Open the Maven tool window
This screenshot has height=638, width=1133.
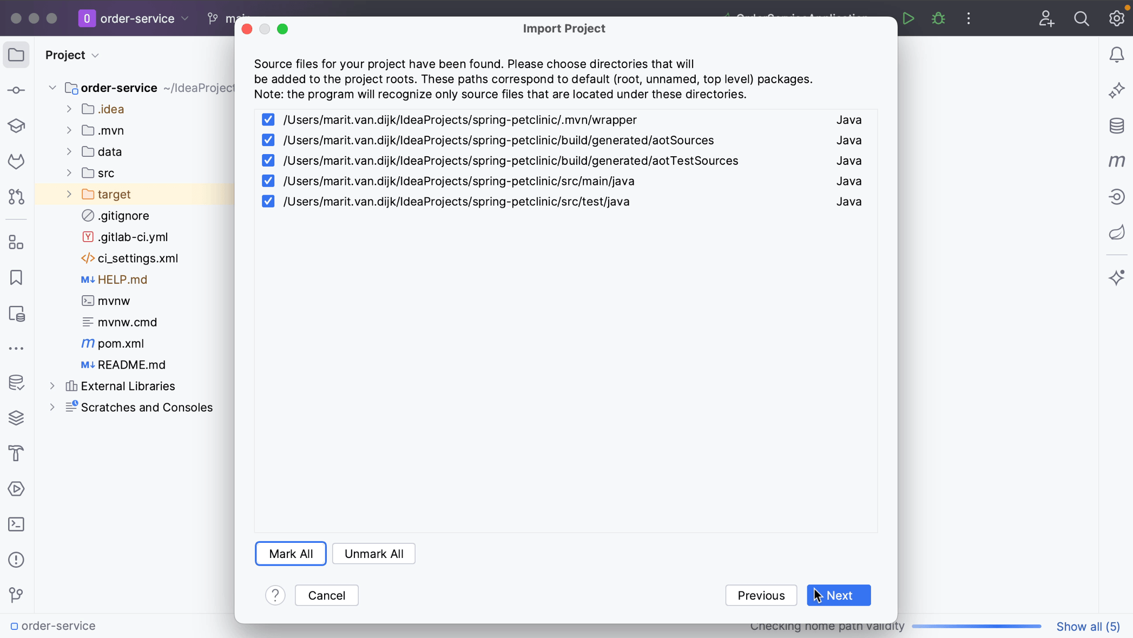(x=1117, y=161)
